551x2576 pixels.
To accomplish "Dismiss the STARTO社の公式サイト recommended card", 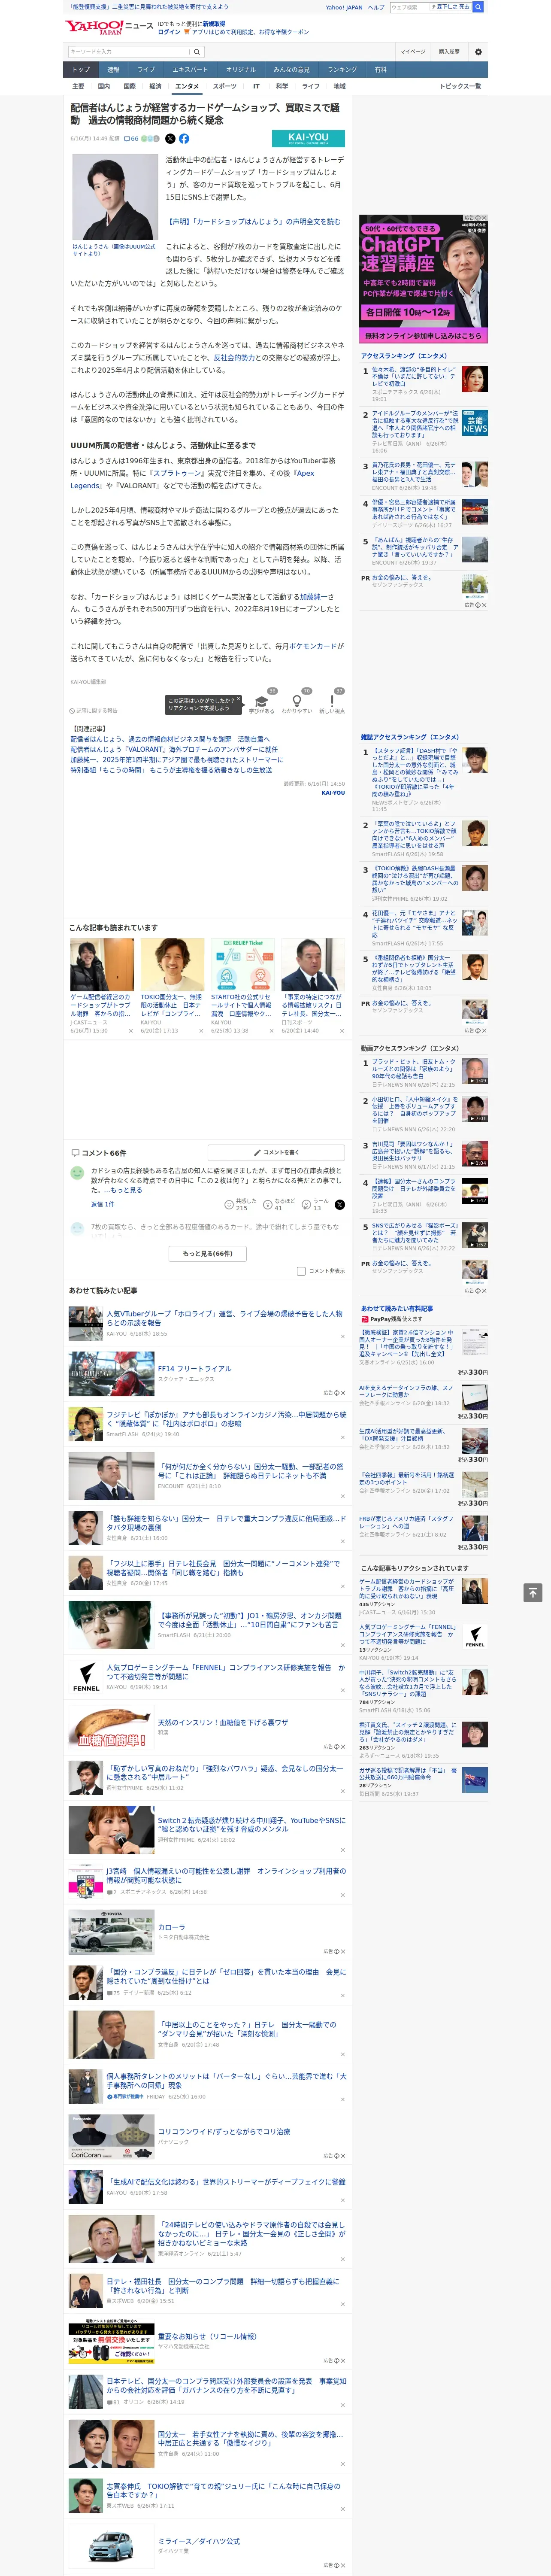I will [271, 1031].
